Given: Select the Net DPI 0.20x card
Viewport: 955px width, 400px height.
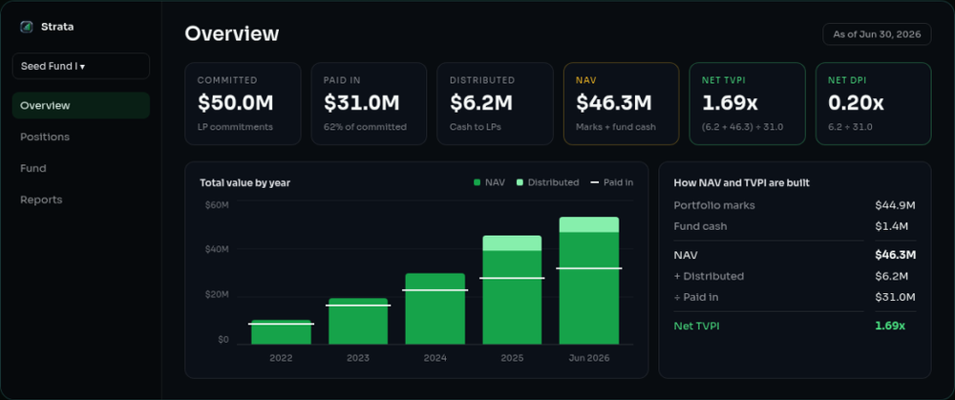Looking at the screenshot, I should pos(874,104).
